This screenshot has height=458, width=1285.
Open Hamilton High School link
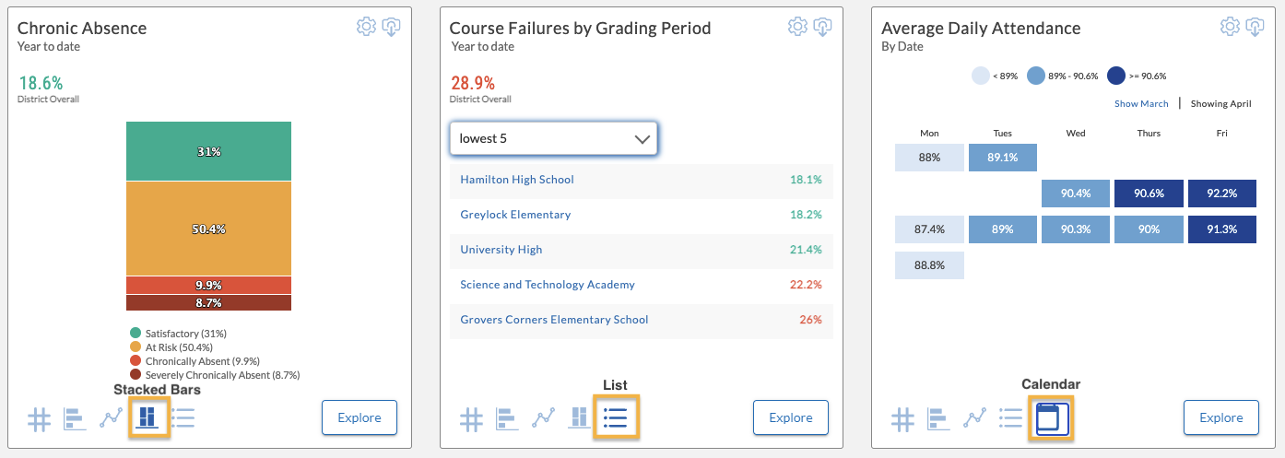(517, 180)
